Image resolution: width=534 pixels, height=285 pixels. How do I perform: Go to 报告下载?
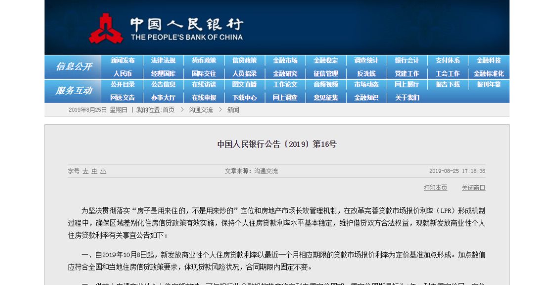pyautogui.click(x=447, y=85)
